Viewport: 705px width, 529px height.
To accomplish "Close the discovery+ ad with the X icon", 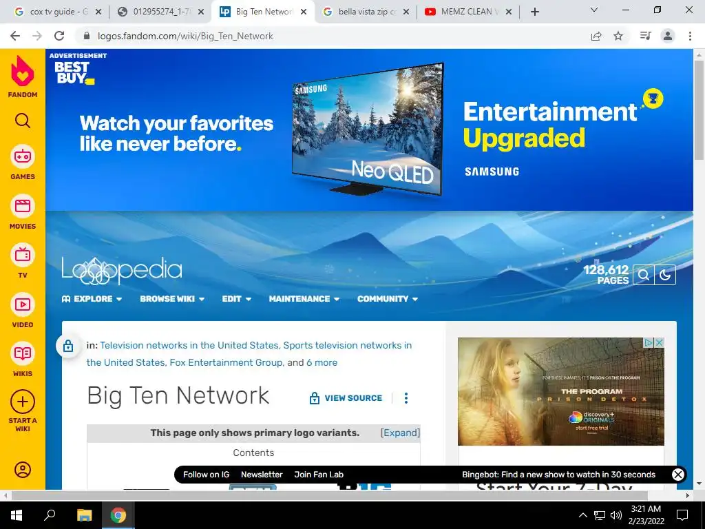I will (659, 343).
